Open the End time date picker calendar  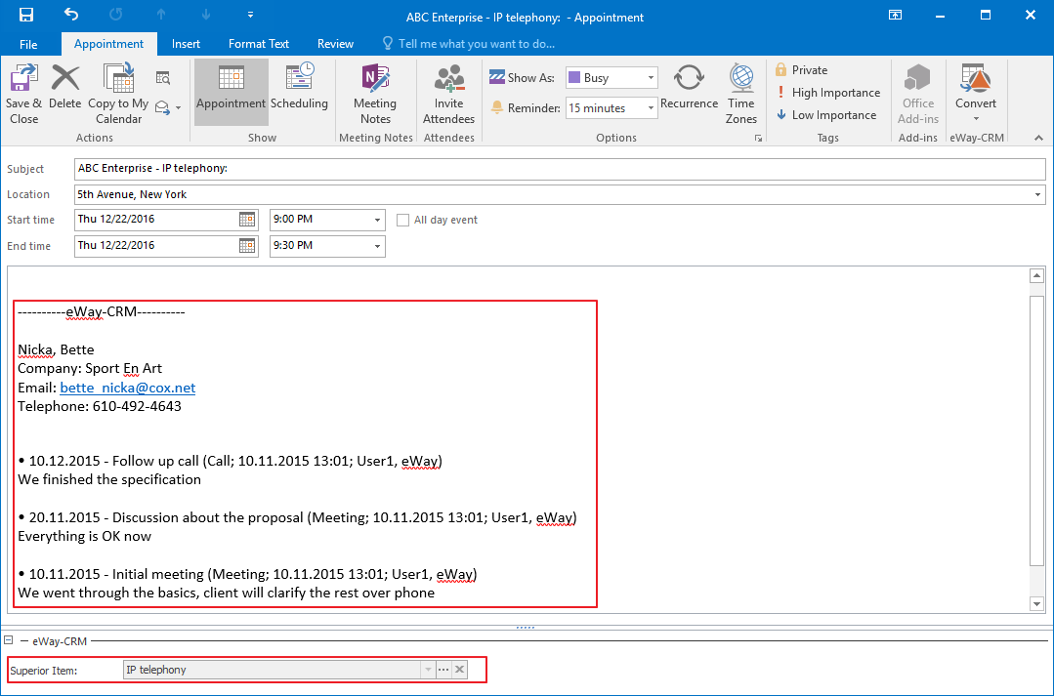[247, 246]
